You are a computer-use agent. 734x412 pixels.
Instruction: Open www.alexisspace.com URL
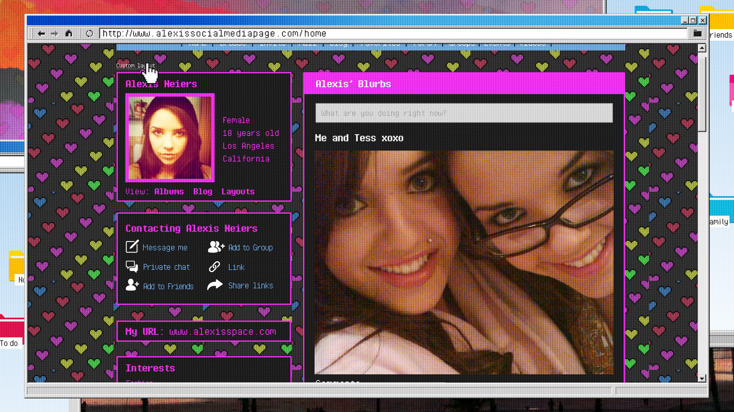point(222,332)
